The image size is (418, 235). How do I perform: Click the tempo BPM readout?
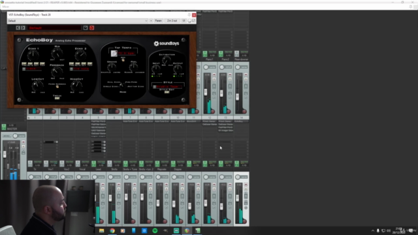126,54
